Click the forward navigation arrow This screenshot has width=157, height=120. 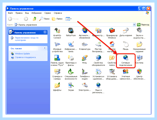[x=26, y=19]
